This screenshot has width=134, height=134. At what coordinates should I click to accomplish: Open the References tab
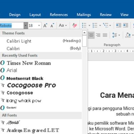[59, 15]
